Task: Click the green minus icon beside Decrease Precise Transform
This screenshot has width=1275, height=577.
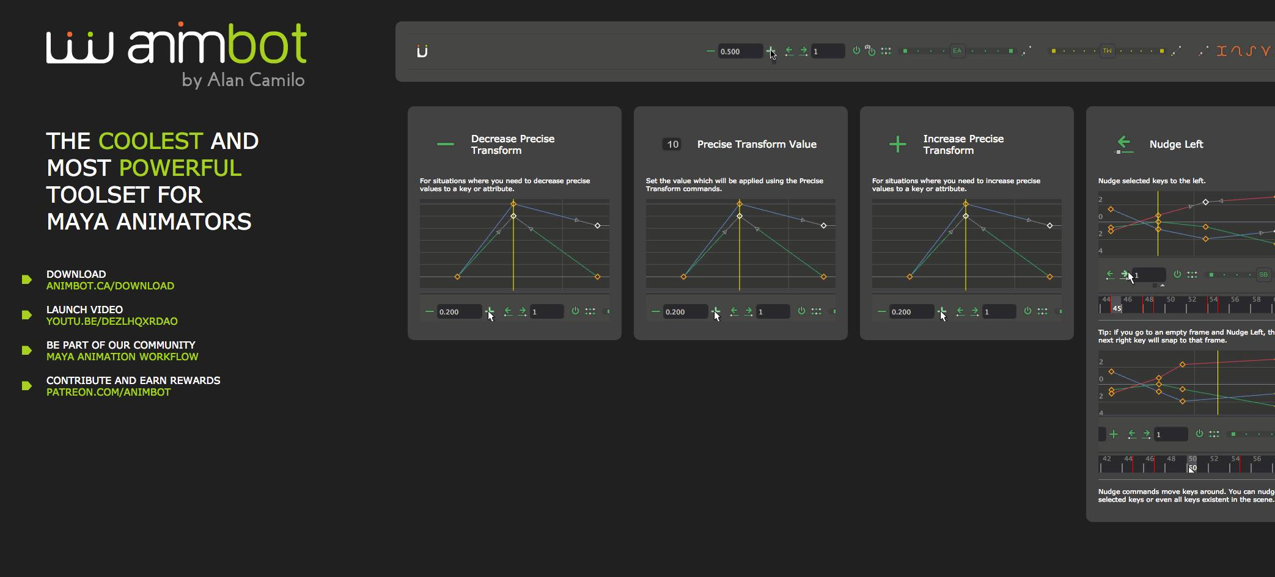Action: (x=446, y=144)
